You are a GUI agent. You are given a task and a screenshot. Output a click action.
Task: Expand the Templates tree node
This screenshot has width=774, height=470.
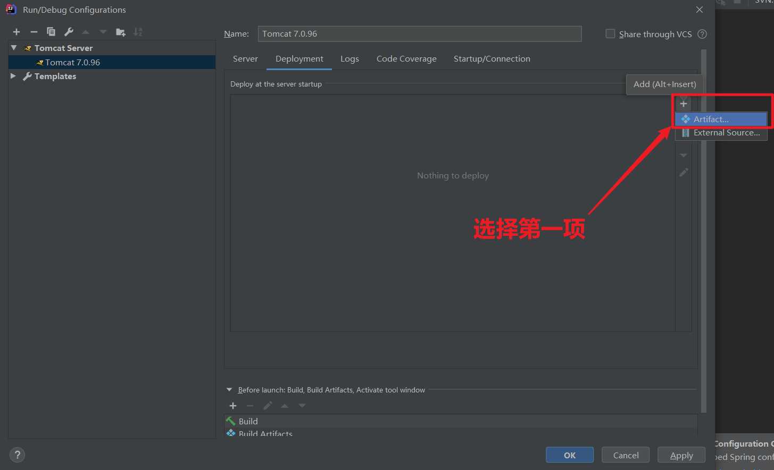(13, 76)
